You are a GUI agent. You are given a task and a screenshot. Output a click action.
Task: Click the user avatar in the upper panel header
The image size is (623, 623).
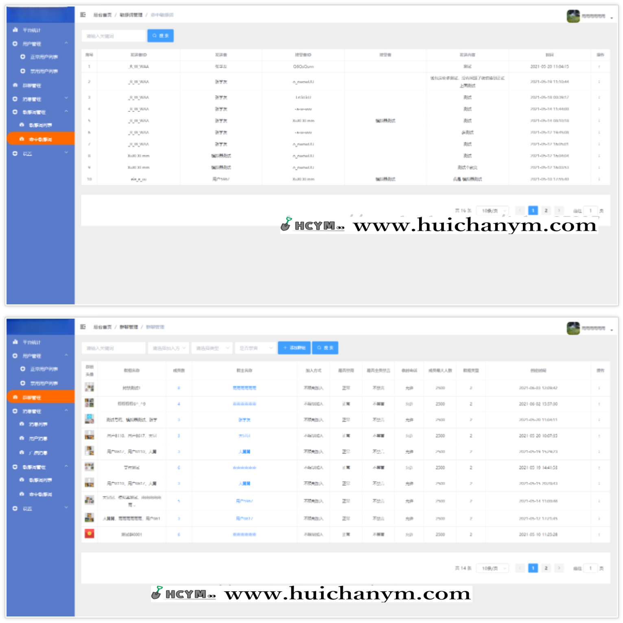pyautogui.click(x=573, y=16)
